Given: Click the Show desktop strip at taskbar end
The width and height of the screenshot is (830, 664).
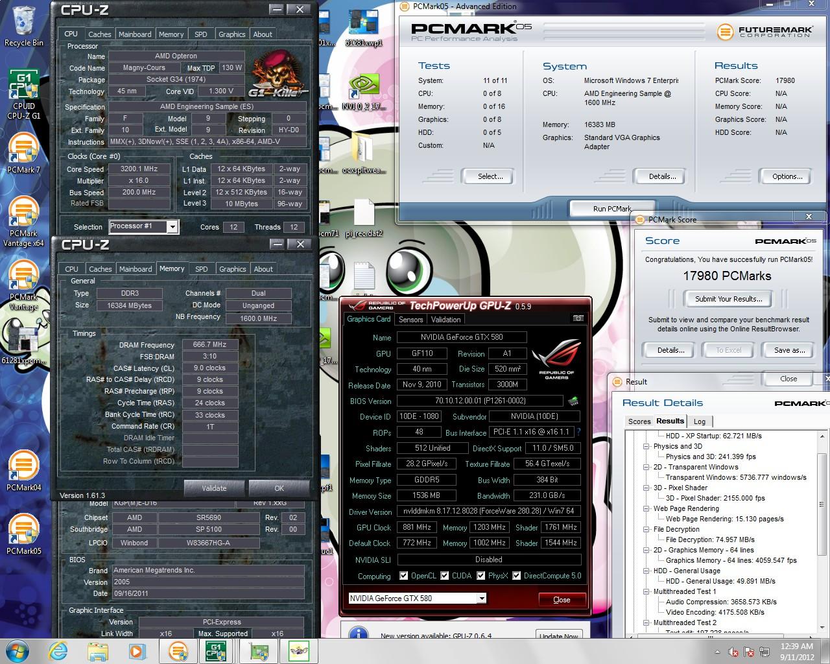Looking at the screenshot, I should (826, 652).
